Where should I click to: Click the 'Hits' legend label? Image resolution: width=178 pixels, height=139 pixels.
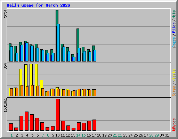tap(174, 14)
